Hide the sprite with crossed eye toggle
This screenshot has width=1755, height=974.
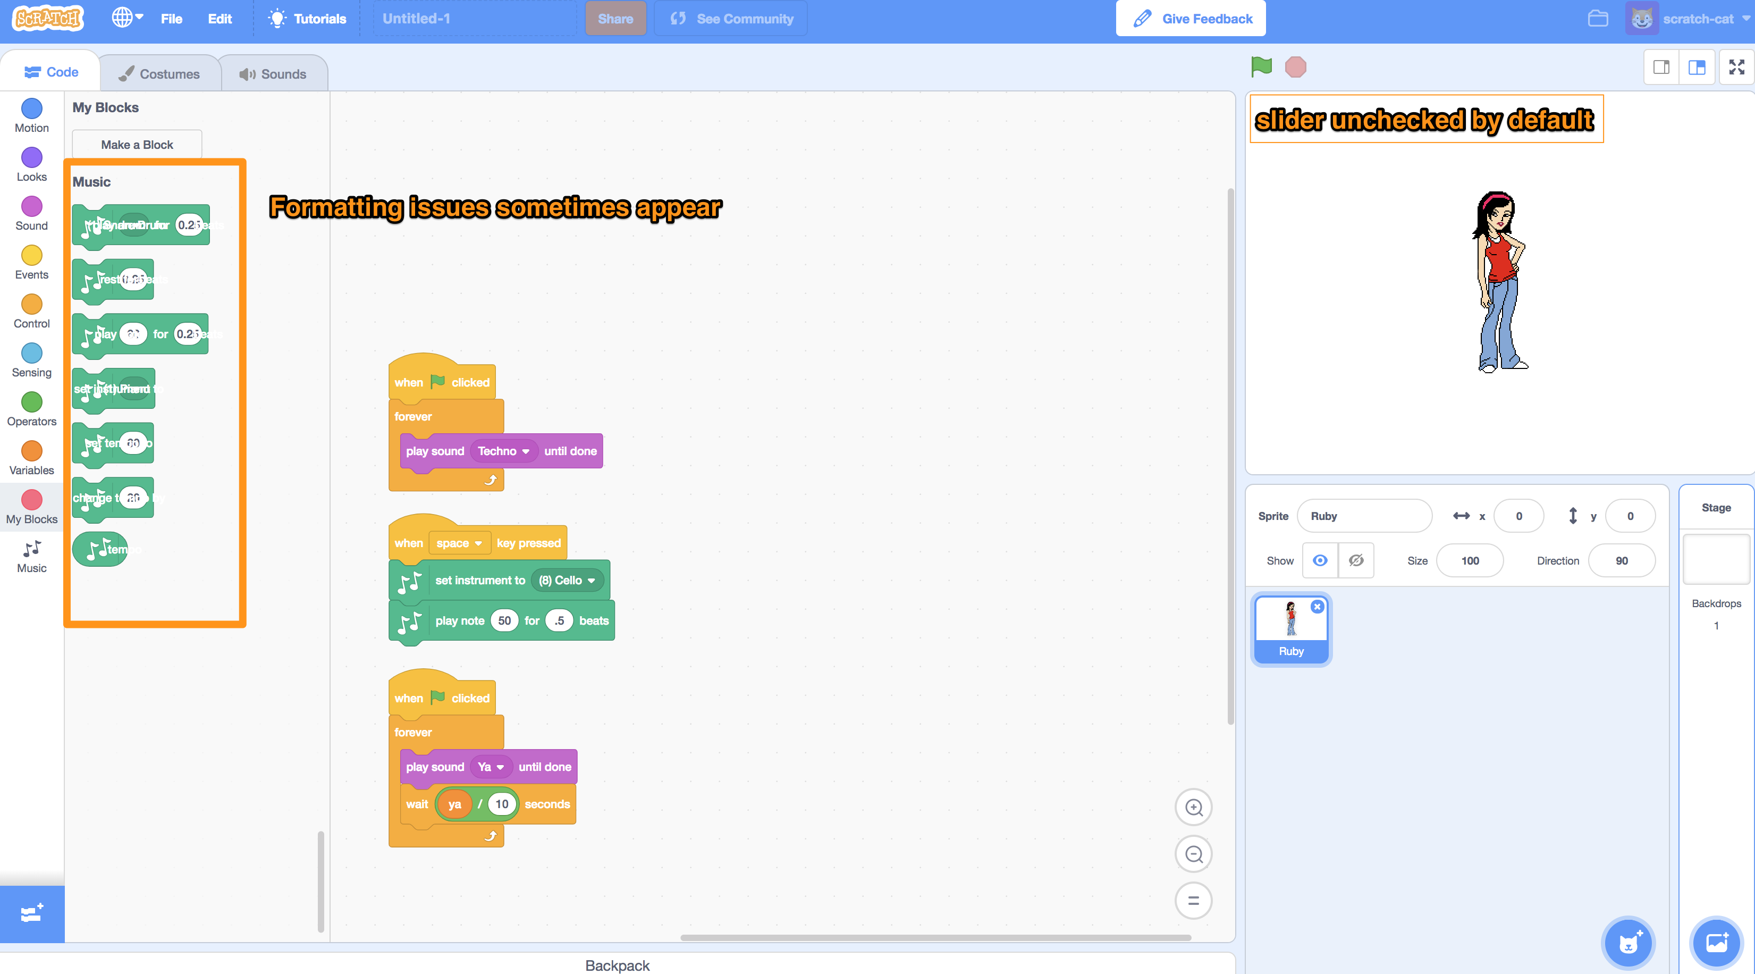(x=1356, y=560)
